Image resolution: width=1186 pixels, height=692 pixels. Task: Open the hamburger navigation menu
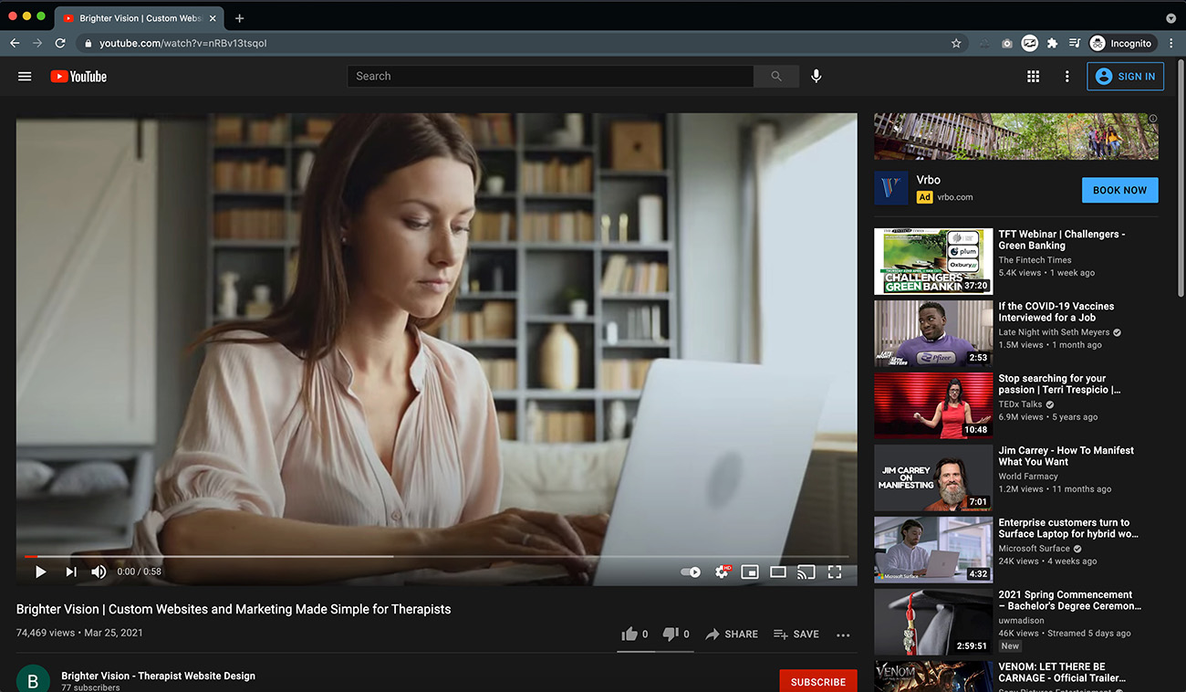(25, 76)
